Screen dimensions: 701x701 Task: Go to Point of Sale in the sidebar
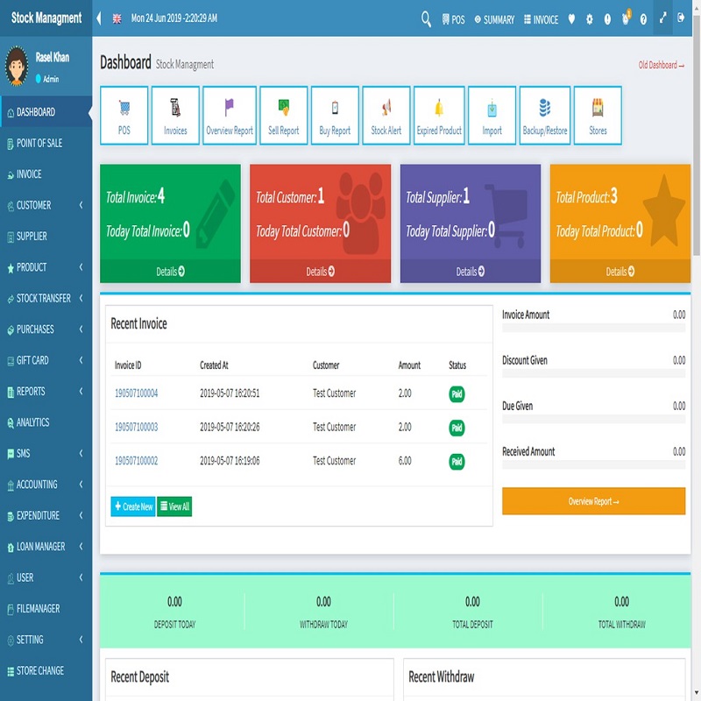[45, 143]
